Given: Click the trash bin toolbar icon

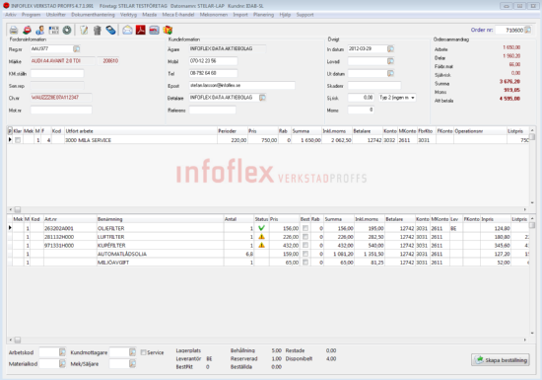Looking at the screenshot, I should (98, 31).
